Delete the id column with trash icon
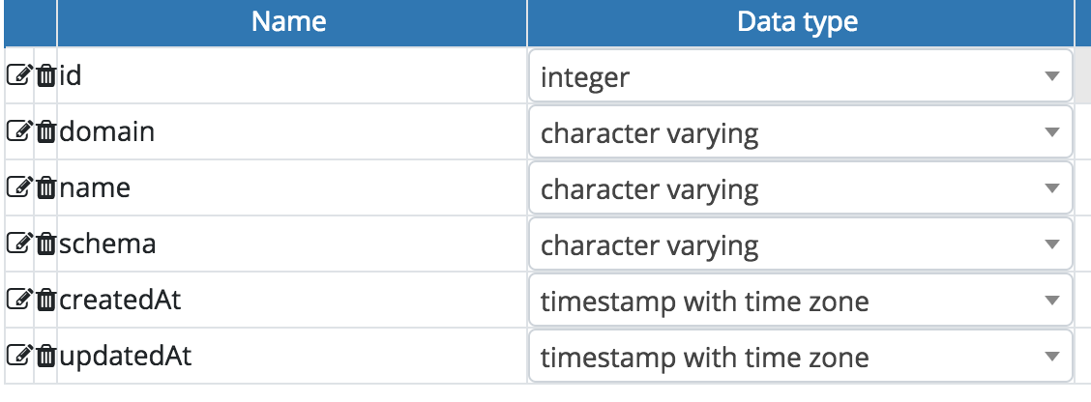This screenshot has width=1091, height=402. (45, 74)
